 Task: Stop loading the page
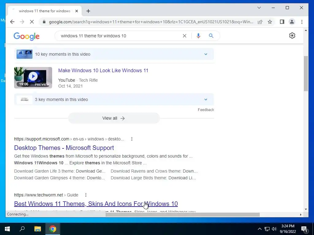[x=32, y=22]
